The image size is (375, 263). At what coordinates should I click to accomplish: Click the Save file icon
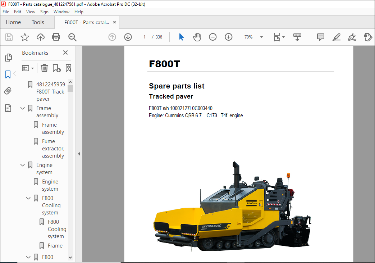(x=9, y=37)
